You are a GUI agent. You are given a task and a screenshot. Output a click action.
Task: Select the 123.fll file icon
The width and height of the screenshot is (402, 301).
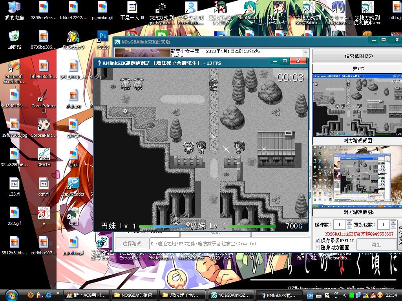point(15,187)
